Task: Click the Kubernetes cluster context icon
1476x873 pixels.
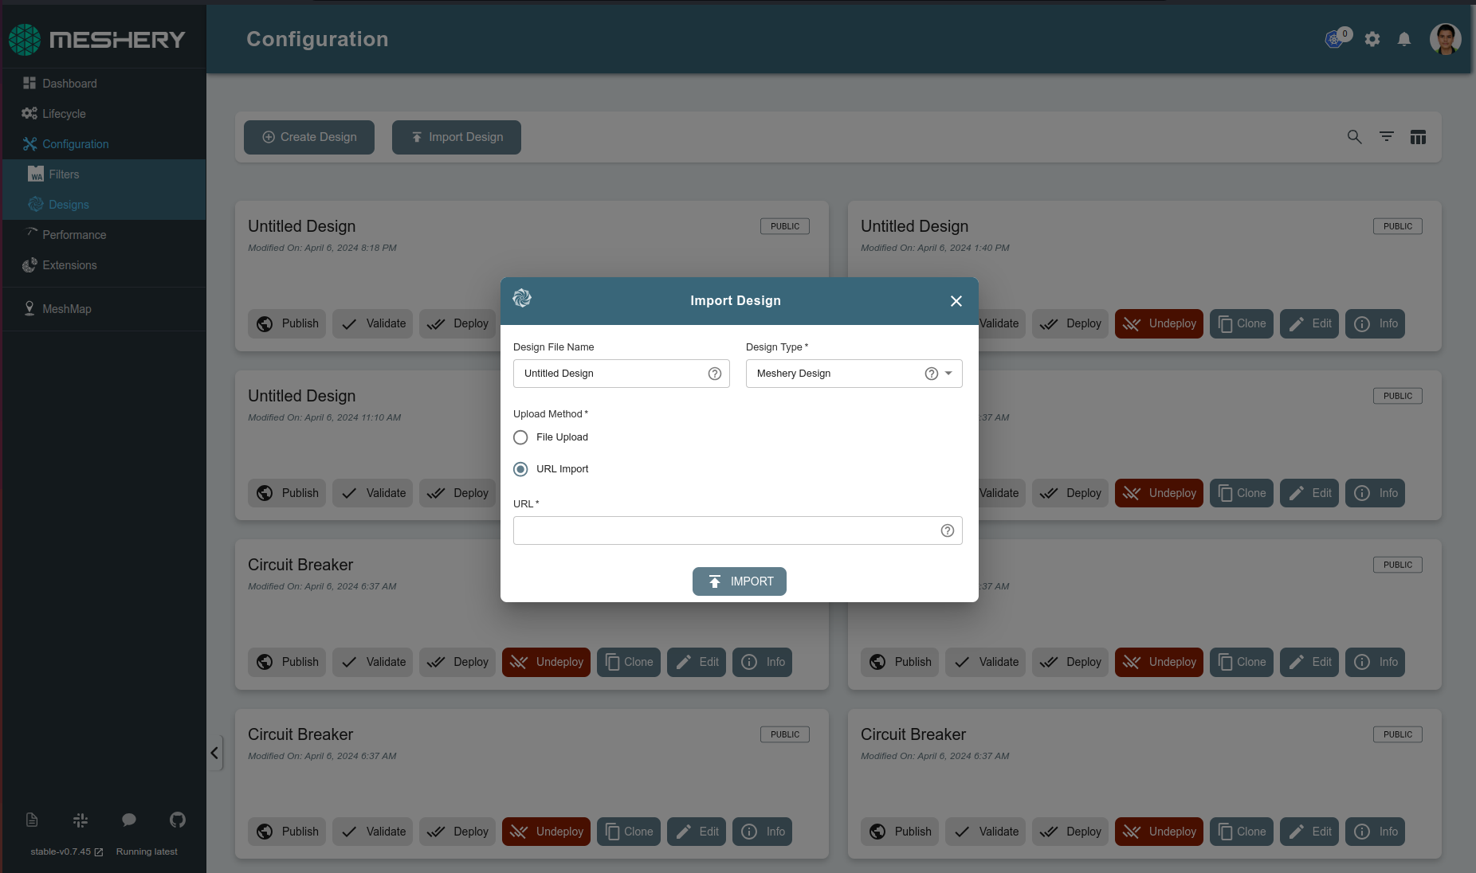Action: click(x=1334, y=39)
